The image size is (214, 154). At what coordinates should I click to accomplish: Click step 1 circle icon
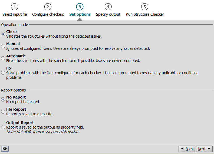point(15,7)
